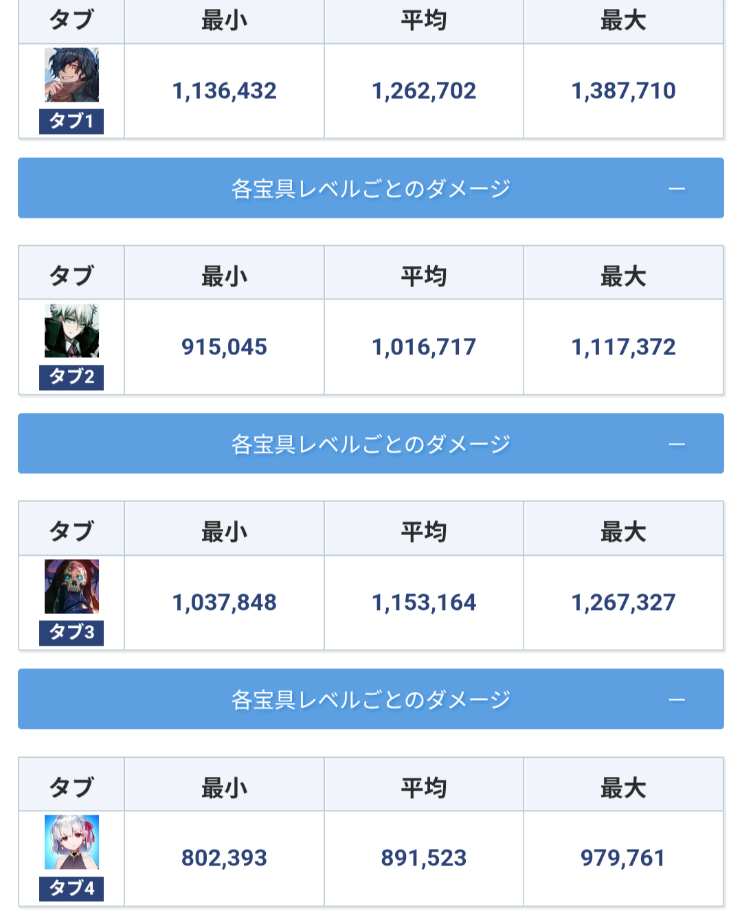Click the minus icon below the タブ3 table

point(677,700)
